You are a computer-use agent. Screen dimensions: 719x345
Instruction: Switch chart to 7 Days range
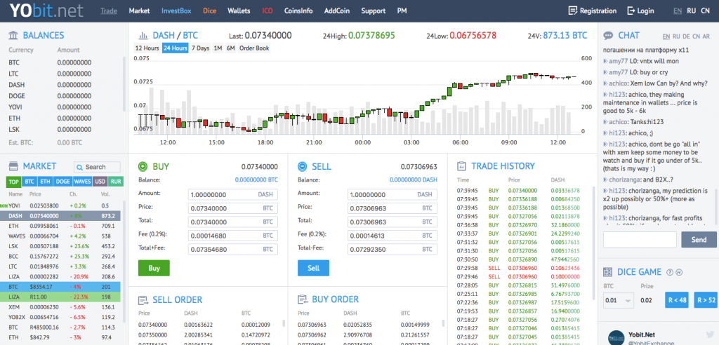click(x=200, y=48)
